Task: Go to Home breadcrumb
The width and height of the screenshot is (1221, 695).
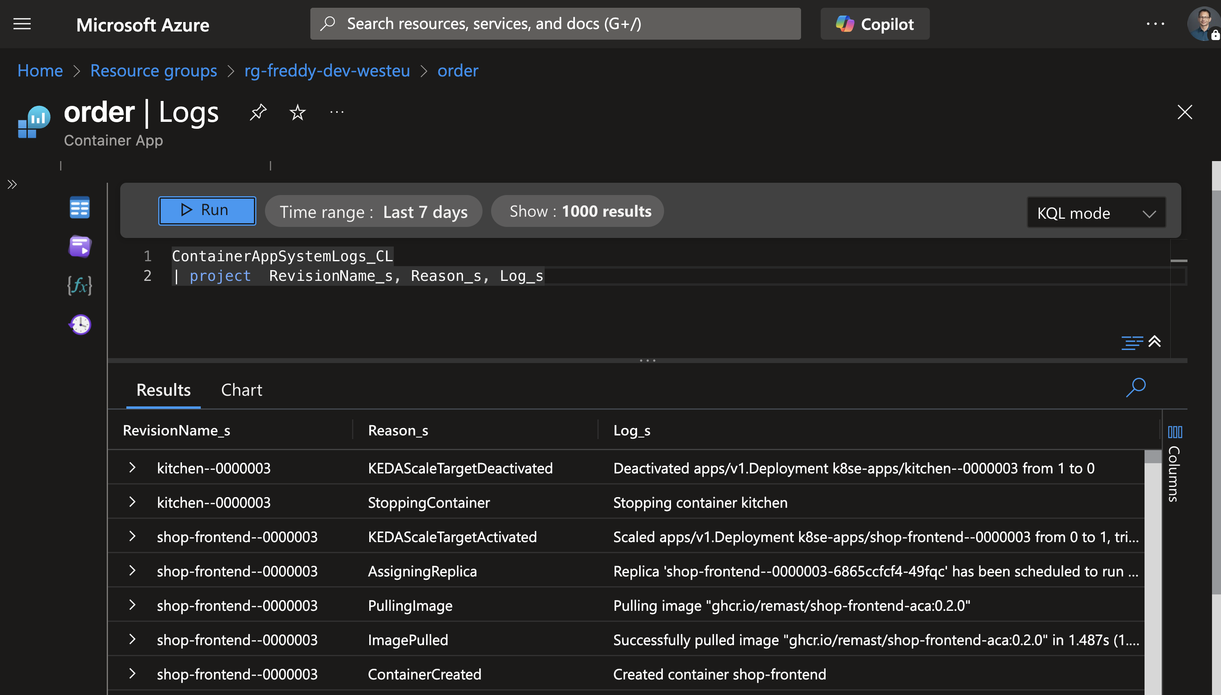Action: click(40, 71)
